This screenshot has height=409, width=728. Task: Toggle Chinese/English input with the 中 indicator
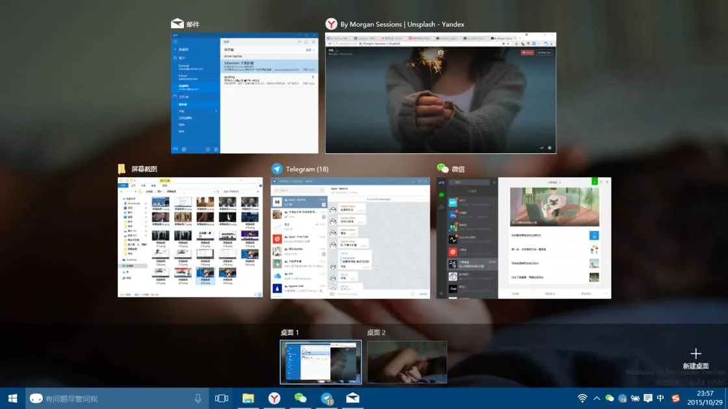[660, 399]
